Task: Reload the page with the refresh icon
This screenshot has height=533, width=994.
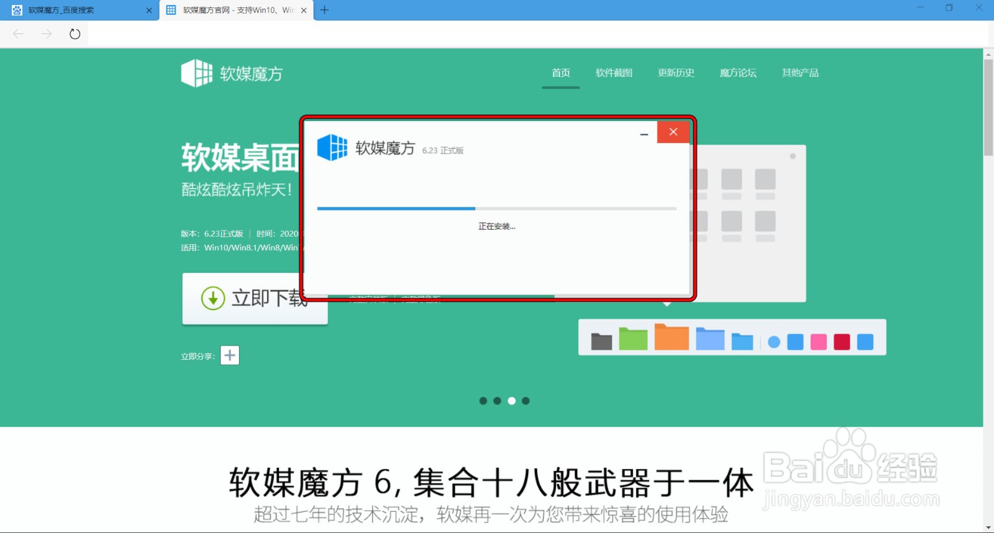Action: [75, 34]
